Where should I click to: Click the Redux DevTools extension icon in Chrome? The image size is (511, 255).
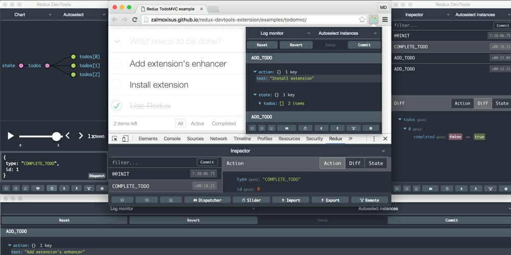point(373,19)
